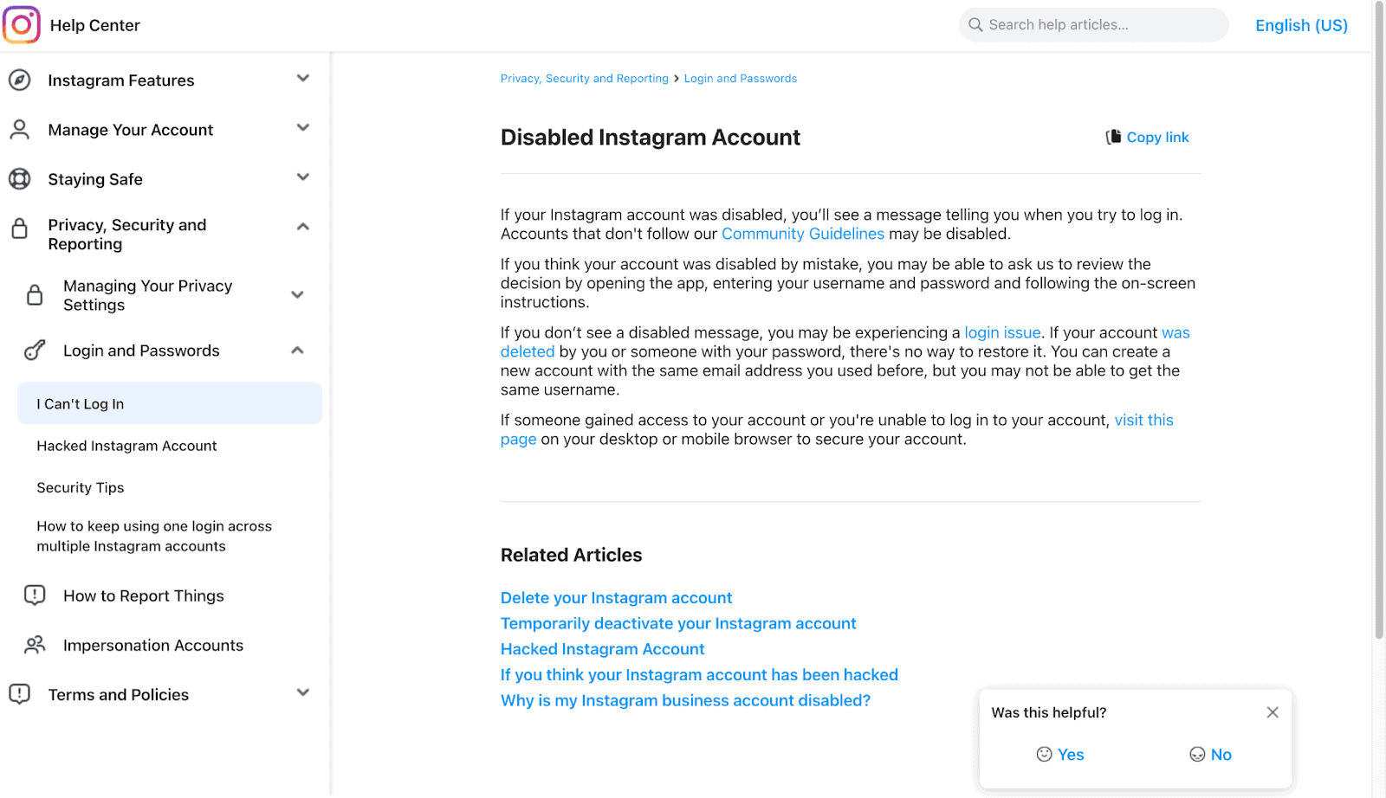Viewport: 1386px width, 798px height.
Task: Expand the Instagram Features chevron
Action: point(303,78)
